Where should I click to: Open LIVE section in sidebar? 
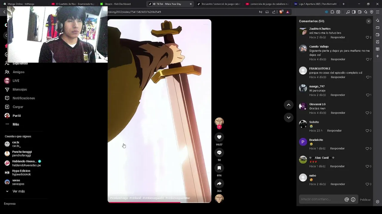[16, 81]
